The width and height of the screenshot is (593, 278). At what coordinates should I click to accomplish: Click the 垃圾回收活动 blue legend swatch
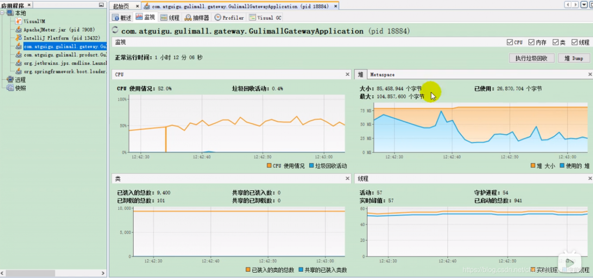click(x=311, y=166)
